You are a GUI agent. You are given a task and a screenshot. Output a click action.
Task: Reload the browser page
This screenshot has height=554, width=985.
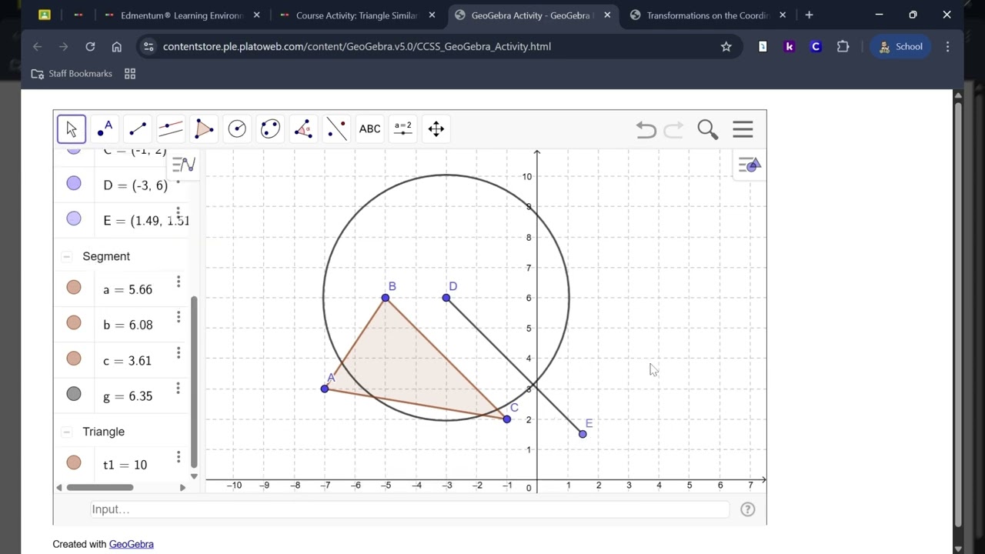(90, 46)
